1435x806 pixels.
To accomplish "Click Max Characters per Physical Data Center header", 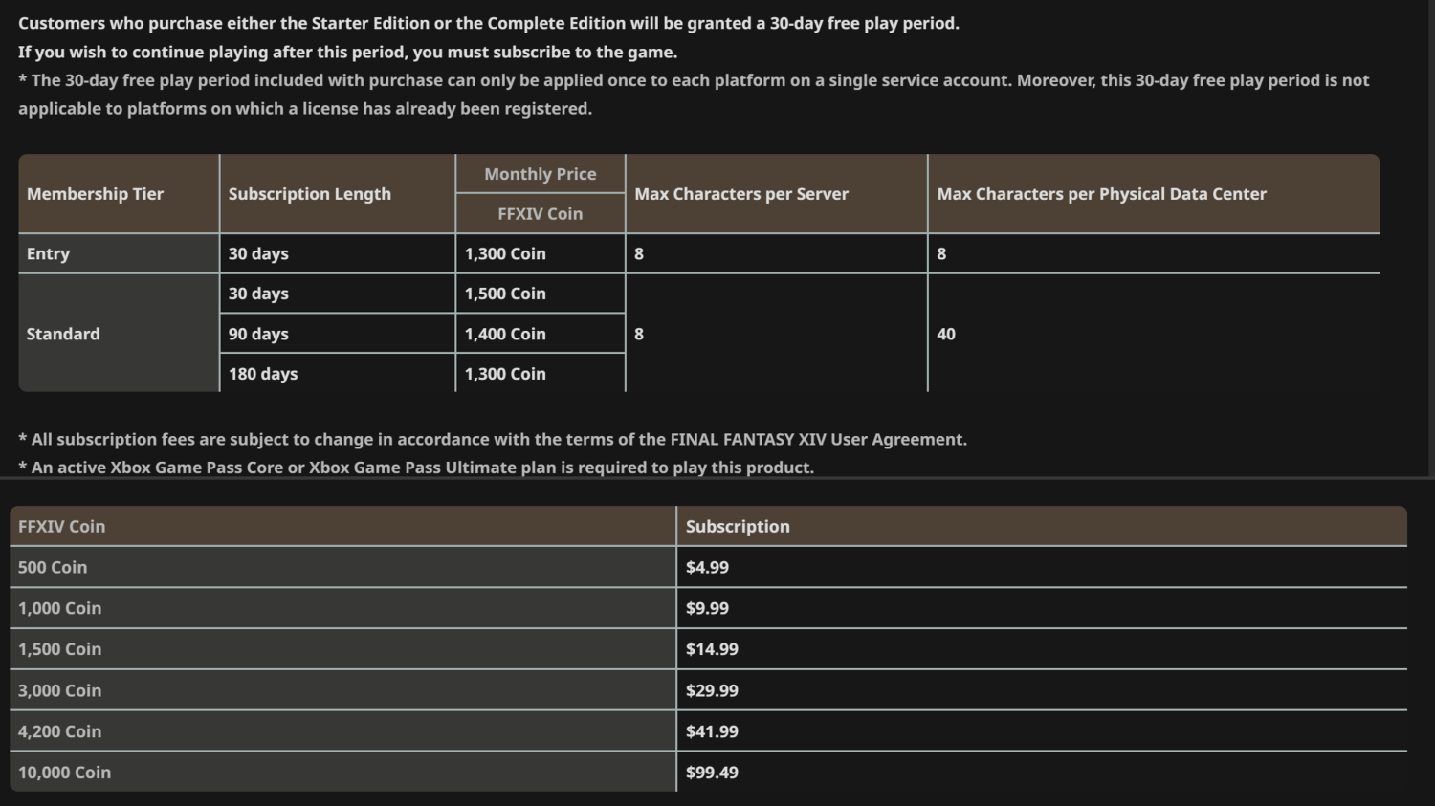I will pyautogui.click(x=1101, y=194).
